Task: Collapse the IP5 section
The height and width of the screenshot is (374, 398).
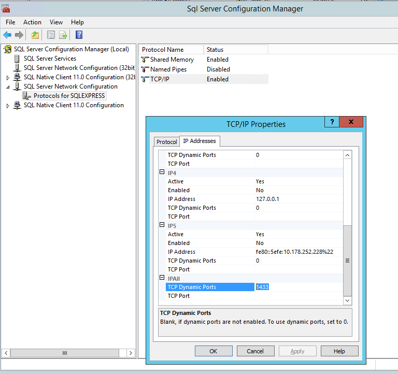Action: click(162, 224)
